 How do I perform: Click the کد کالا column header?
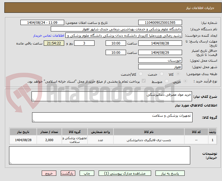pos(196,132)
